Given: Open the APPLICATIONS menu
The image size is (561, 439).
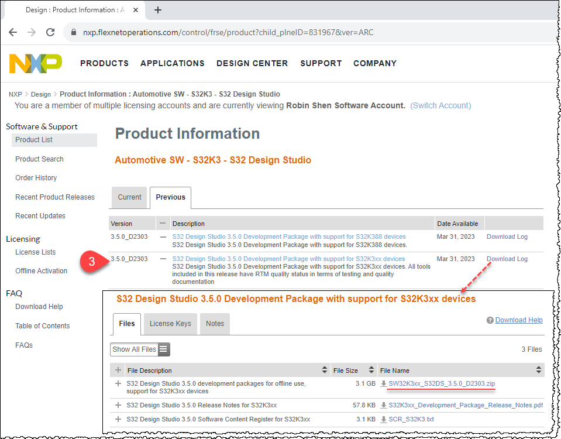Looking at the screenshot, I should 173,63.
